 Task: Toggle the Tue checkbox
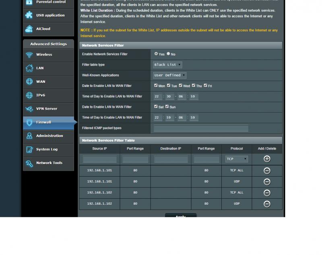tap(169, 85)
